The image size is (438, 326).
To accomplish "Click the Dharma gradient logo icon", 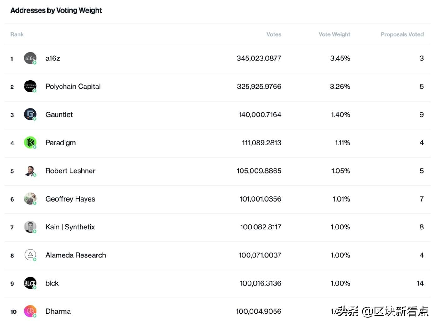I will (x=30, y=311).
